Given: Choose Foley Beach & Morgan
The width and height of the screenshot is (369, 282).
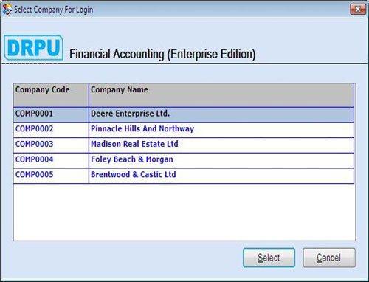Looking at the screenshot, I should [x=221, y=160].
